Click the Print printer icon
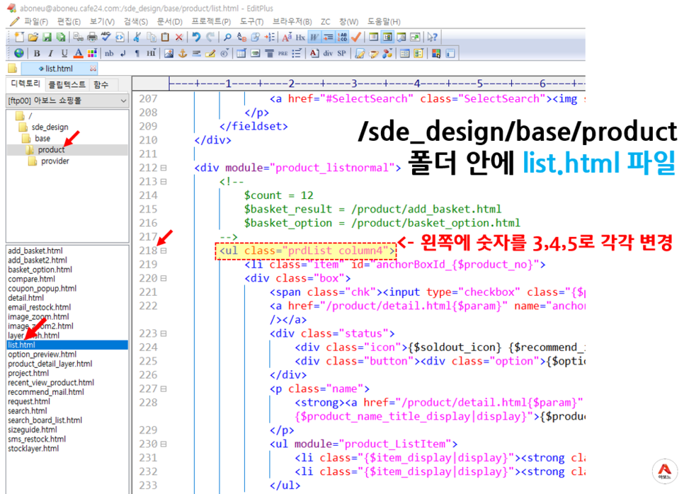Image resolution: width=684 pixels, height=494 pixels. [92, 37]
